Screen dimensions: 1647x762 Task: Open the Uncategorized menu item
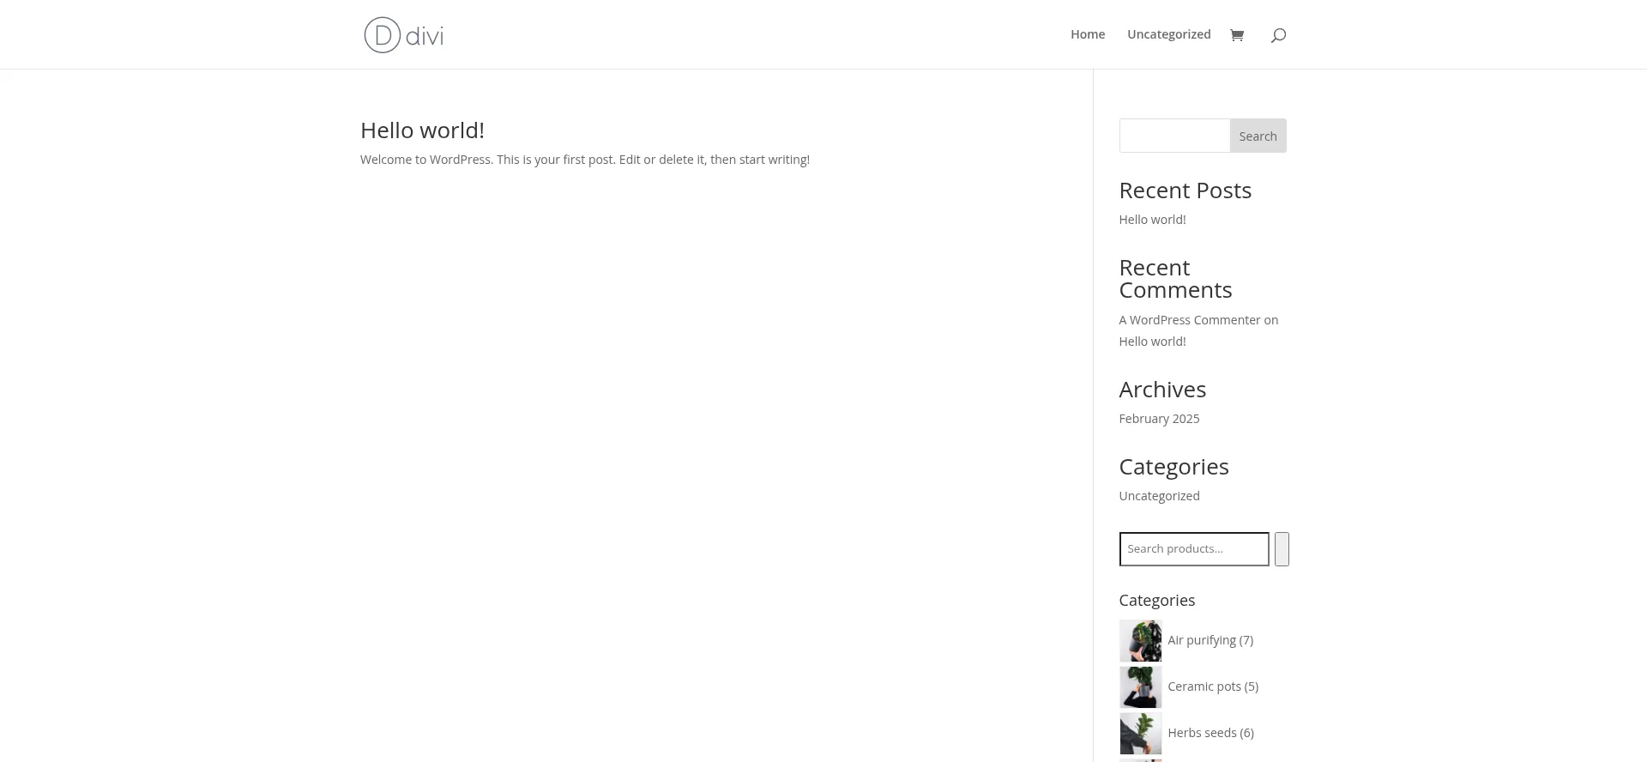1169,34
